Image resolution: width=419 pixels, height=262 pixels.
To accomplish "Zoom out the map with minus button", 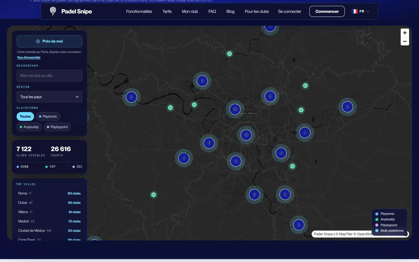I will point(405,41).
